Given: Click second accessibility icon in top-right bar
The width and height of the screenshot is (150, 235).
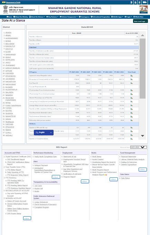Looking at the screenshot, I should [135, 2].
